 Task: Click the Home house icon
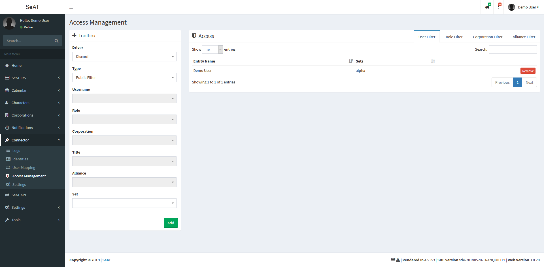[7, 65]
